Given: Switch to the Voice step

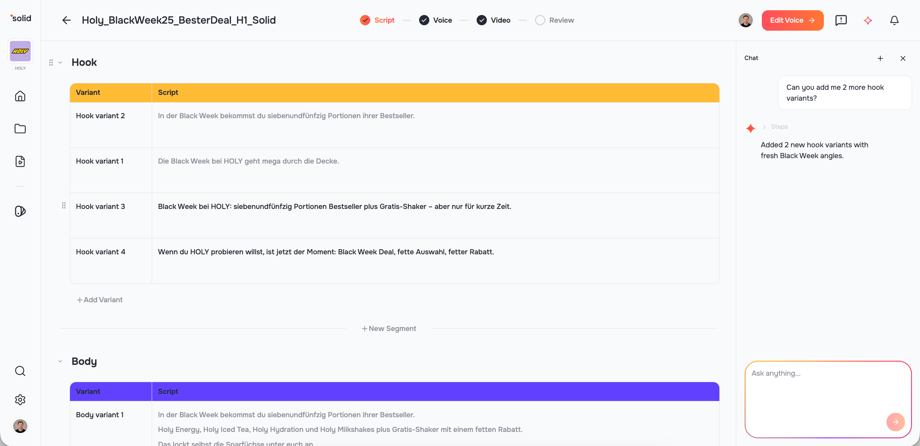Looking at the screenshot, I should (x=435, y=20).
